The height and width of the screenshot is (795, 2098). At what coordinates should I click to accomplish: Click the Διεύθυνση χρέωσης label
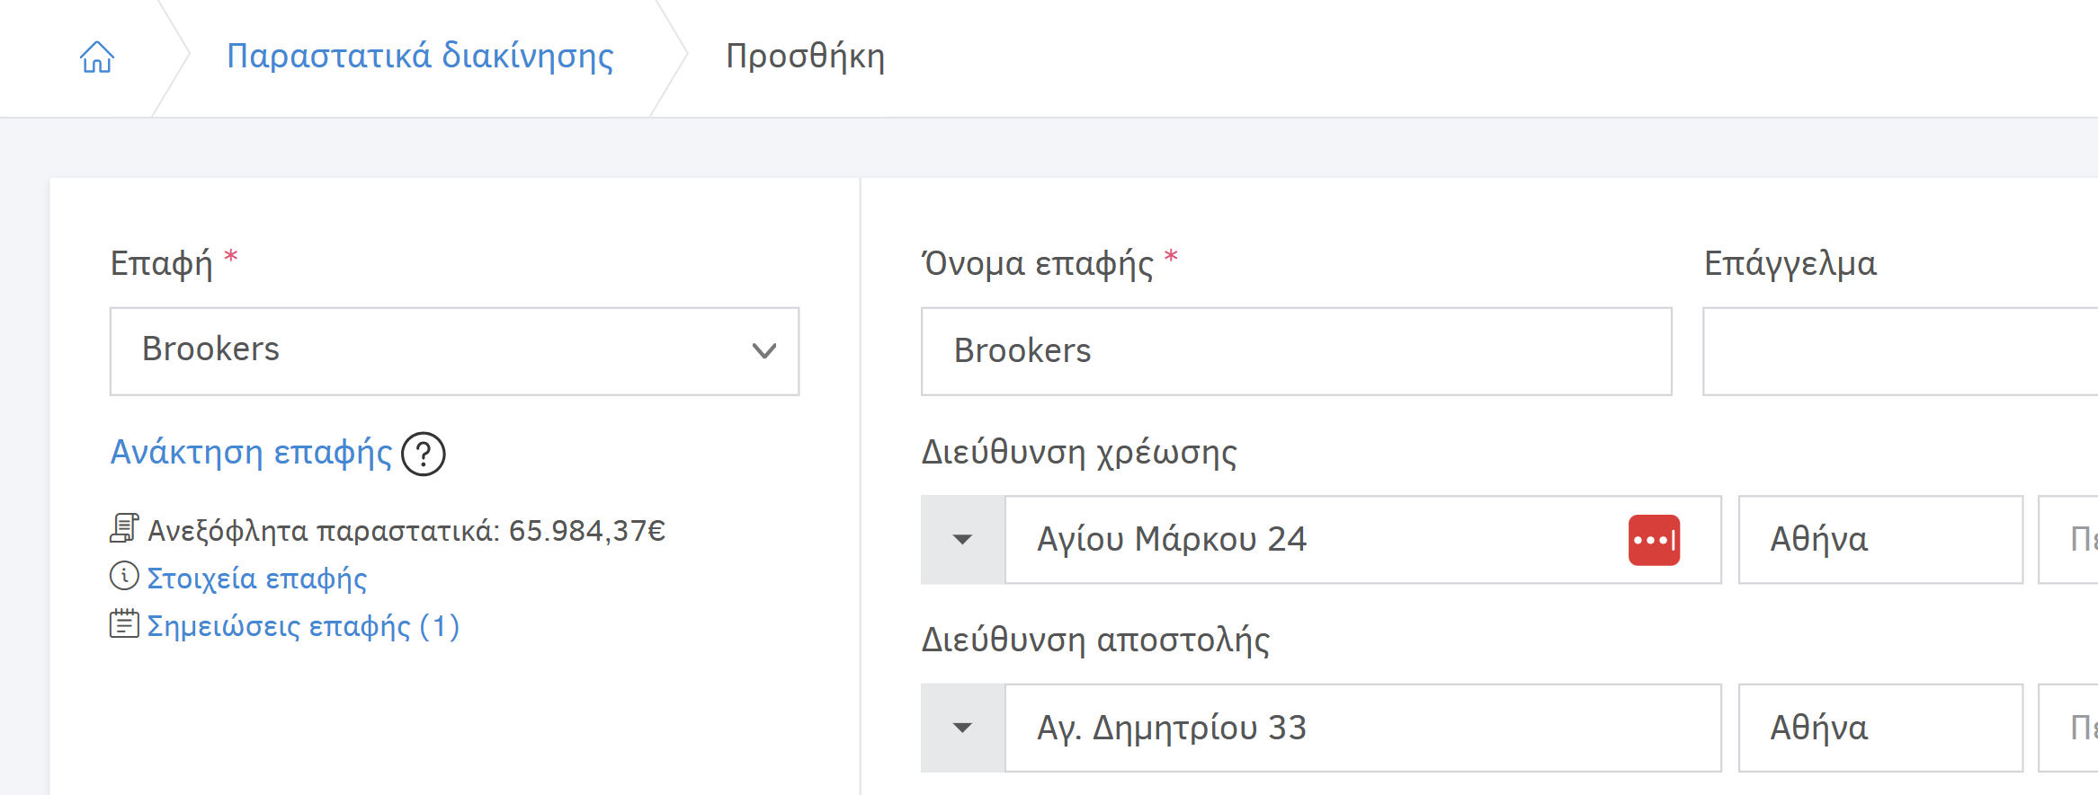point(1079,452)
